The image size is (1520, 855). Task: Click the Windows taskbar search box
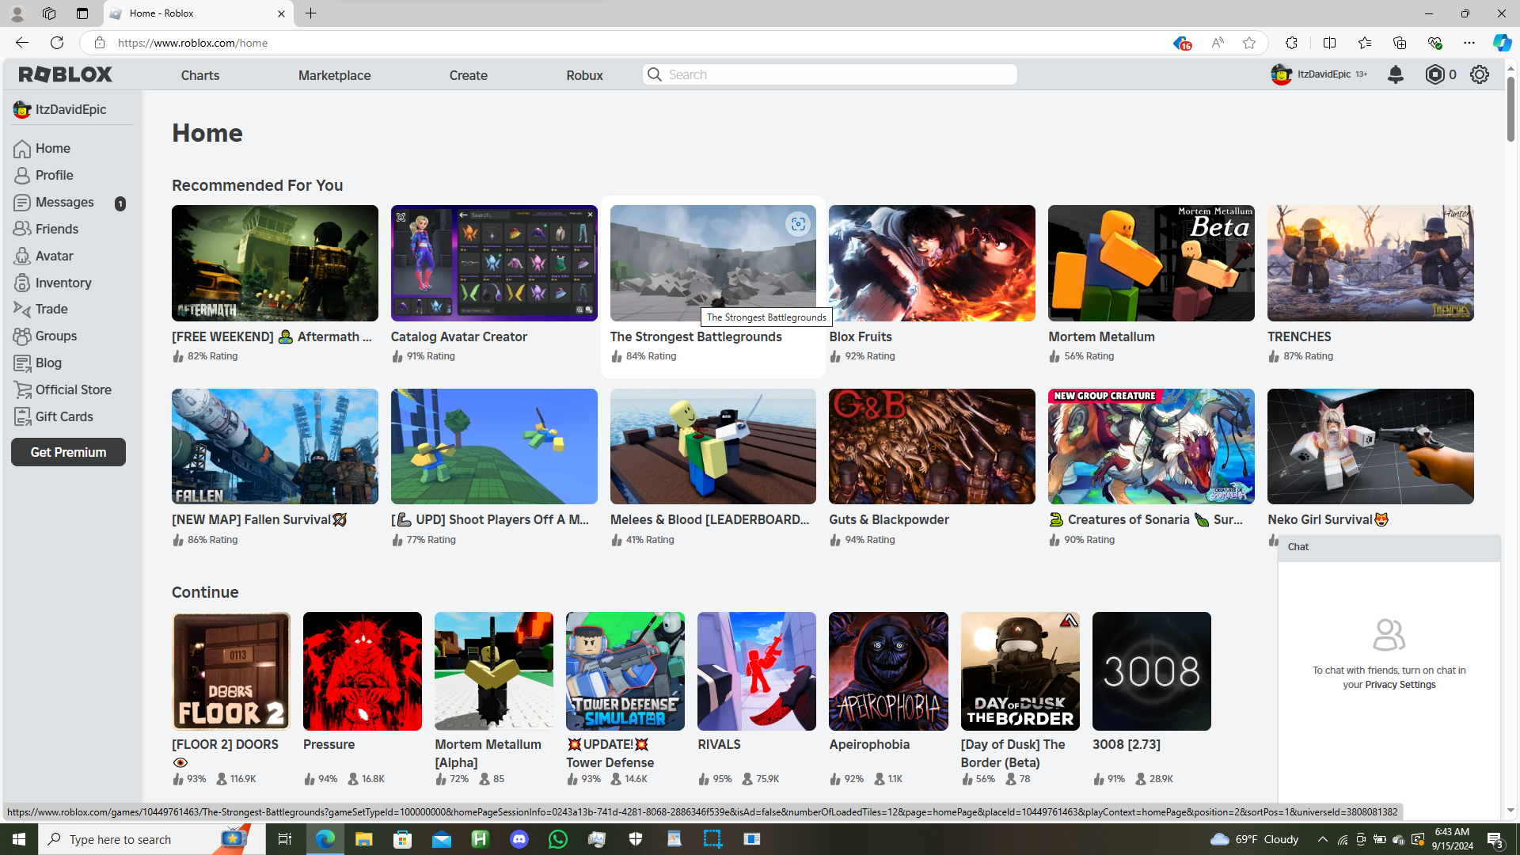152,839
